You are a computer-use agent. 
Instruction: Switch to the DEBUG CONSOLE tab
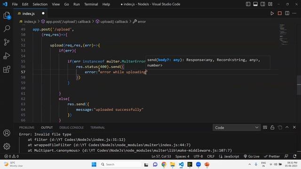point(71,127)
